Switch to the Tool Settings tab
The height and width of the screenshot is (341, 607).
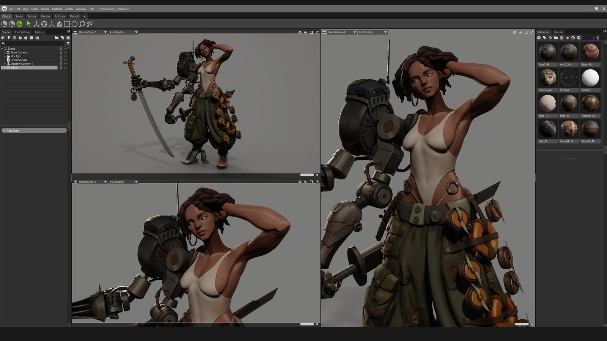tap(22, 32)
